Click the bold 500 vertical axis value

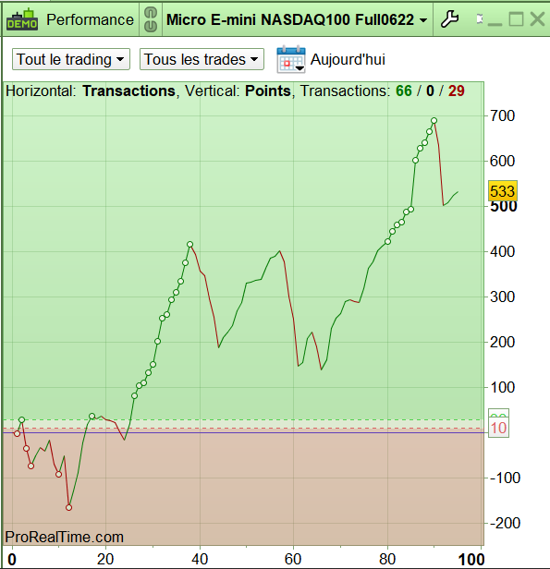point(503,207)
